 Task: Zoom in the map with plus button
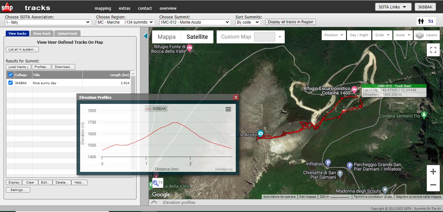click(x=433, y=172)
